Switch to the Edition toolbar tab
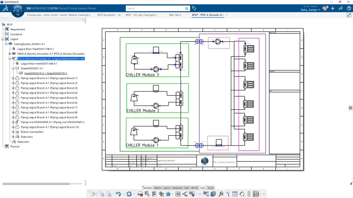The height and width of the screenshot is (198, 353). (157, 188)
